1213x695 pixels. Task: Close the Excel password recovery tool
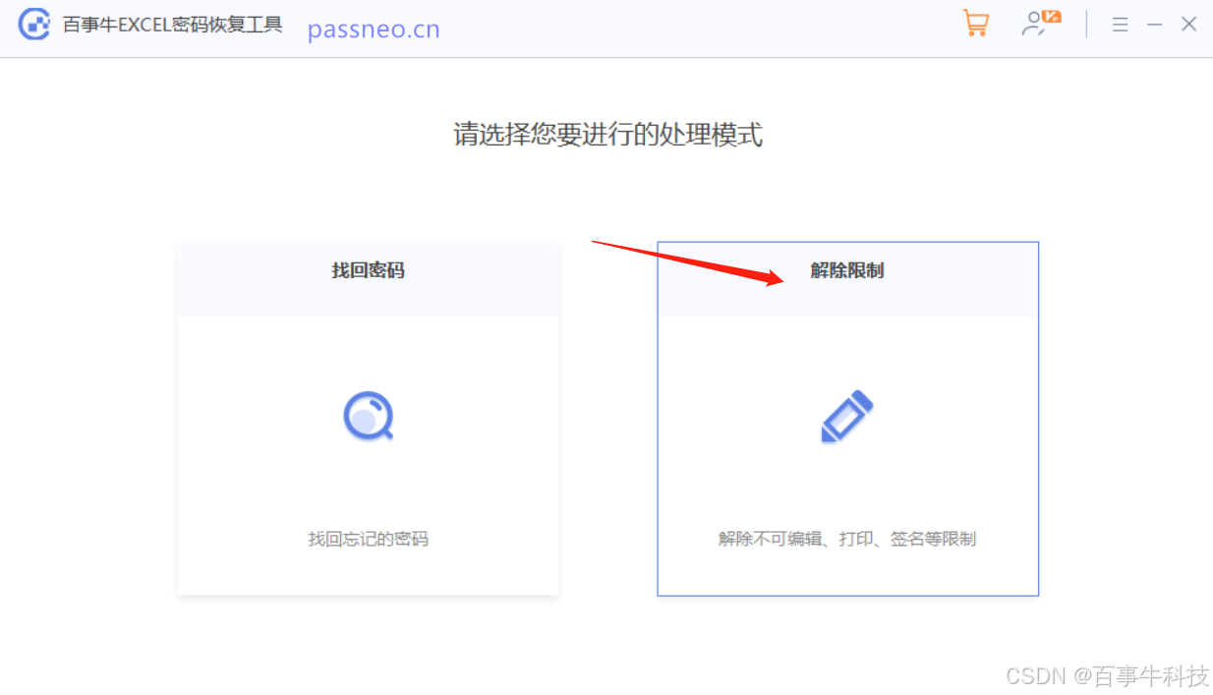[1188, 25]
